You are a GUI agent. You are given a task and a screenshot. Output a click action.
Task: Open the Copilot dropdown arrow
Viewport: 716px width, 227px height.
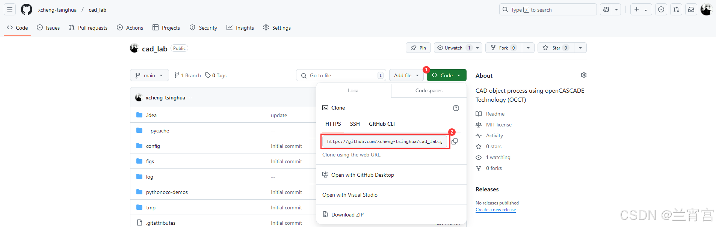pos(616,10)
